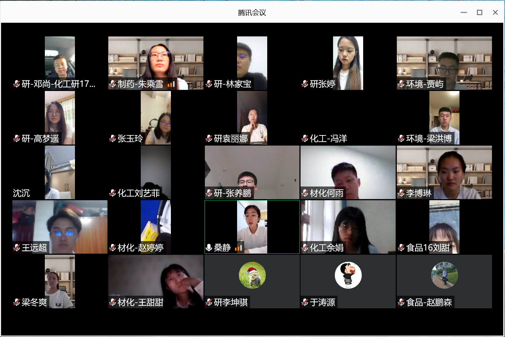The width and height of the screenshot is (505, 337).
Task: Select the video tile of 材化何雨
Action: pos(348,173)
